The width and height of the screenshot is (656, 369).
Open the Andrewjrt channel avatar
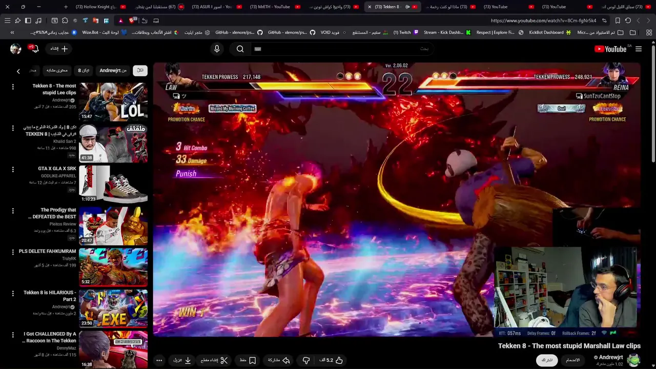633,360
